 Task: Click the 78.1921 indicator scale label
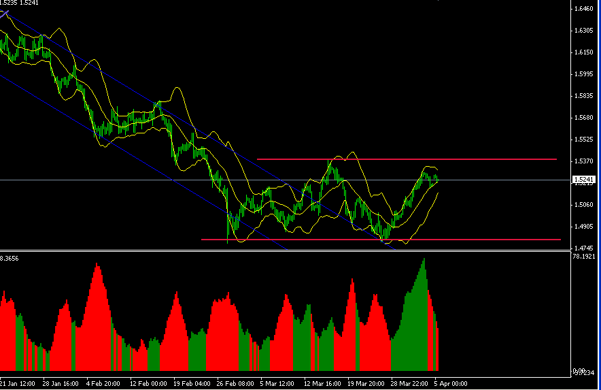[x=585, y=257]
